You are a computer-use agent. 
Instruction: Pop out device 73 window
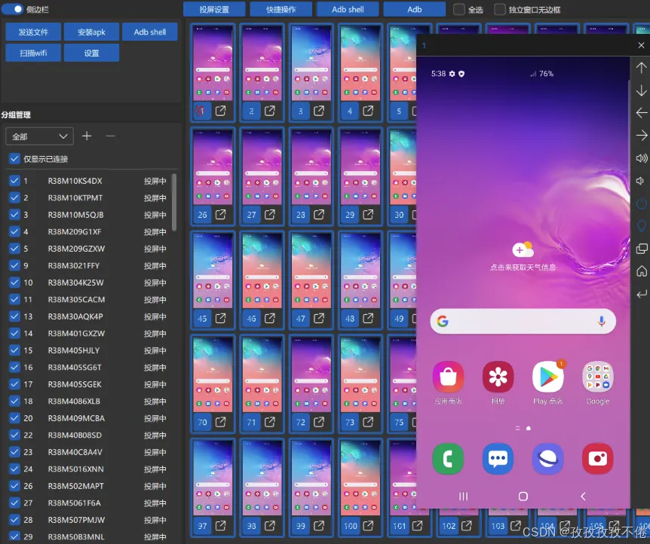pyautogui.click(x=368, y=422)
